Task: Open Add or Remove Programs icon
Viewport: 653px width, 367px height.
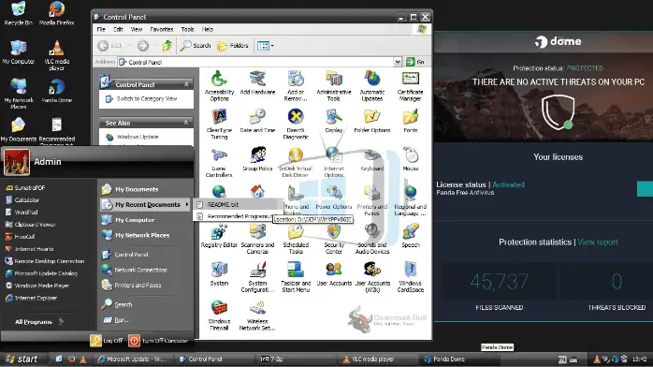Action: point(296,86)
